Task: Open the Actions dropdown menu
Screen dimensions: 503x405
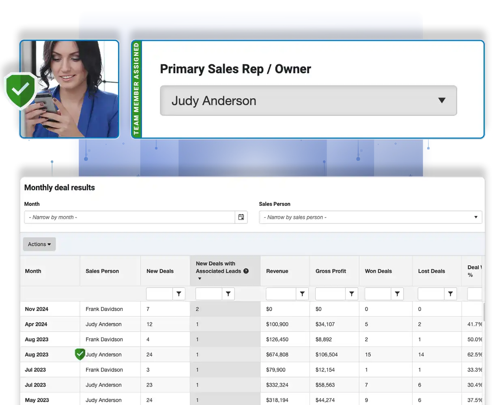Action: (x=39, y=244)
